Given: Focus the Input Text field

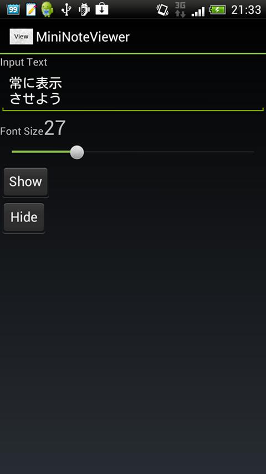Looking at the screenshot, I should tap(133, 91).
